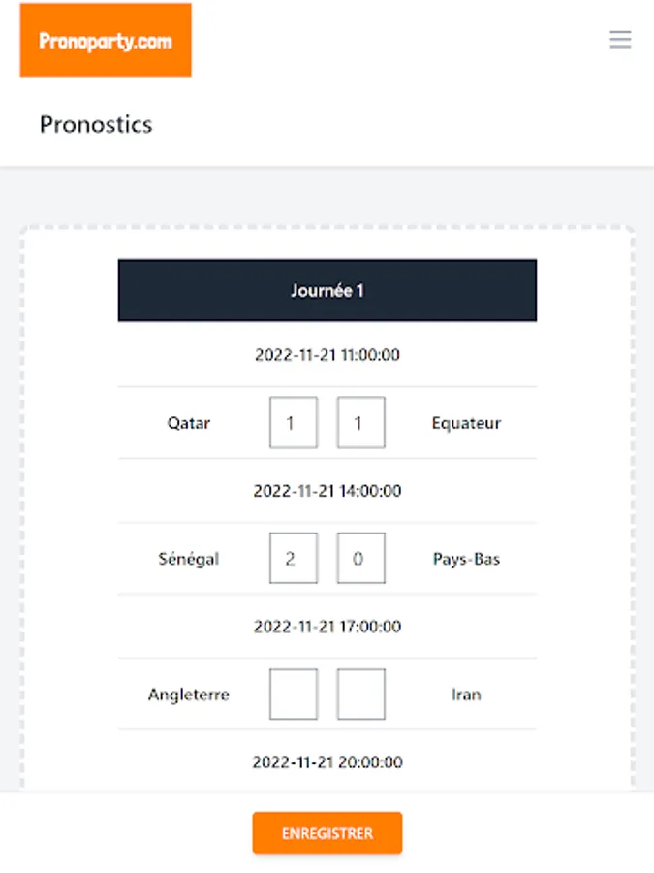Click the Sénégal team name
Screen dimensions: 654x873
coord(188,559)
